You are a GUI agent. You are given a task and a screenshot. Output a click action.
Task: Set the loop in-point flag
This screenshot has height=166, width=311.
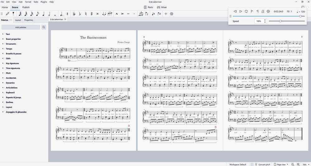(252, 11)
